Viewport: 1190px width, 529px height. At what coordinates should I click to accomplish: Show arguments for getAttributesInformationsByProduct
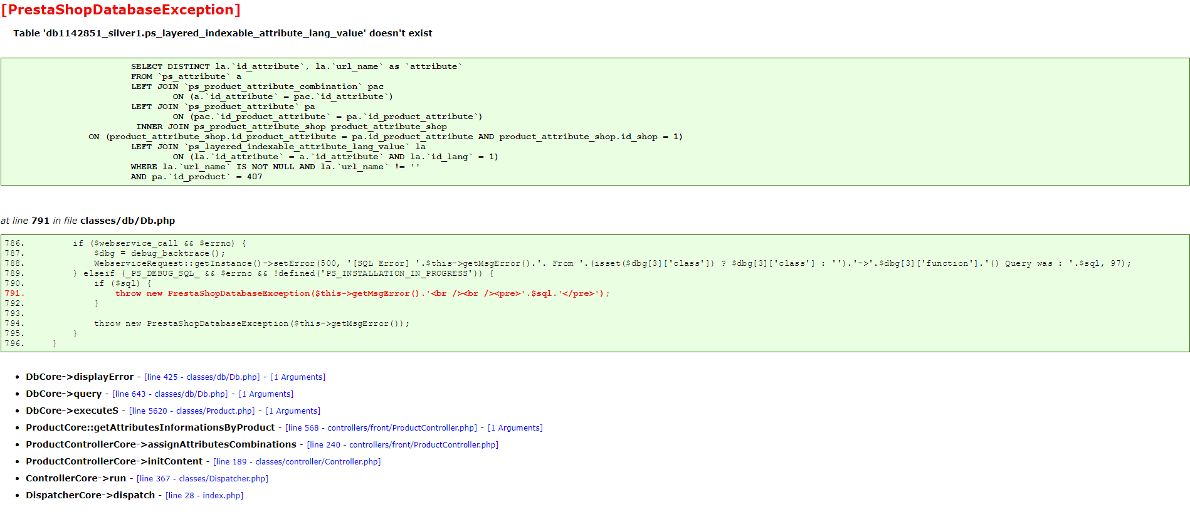pos(515,428)
